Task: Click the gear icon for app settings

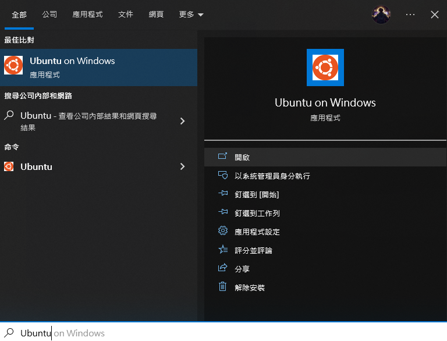Action: (223, 230)
